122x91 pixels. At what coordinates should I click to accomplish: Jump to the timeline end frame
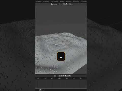tap(70, 76)
